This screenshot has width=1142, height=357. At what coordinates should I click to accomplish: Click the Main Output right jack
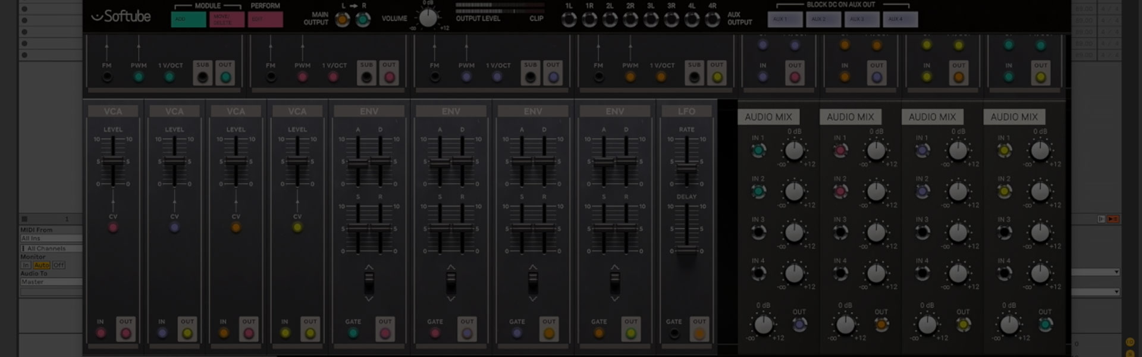tap(363, 20)
